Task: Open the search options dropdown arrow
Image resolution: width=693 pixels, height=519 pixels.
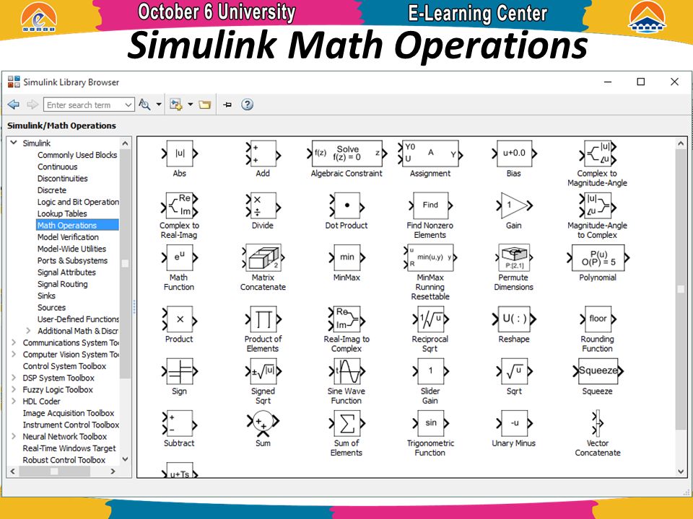Action: (159, 105)
